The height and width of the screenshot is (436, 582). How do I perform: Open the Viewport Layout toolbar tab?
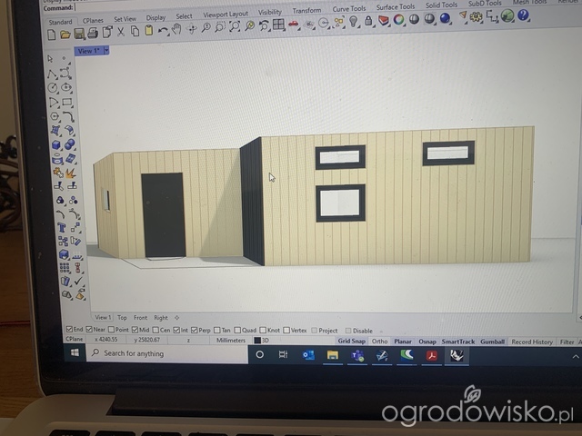[226, 15]
